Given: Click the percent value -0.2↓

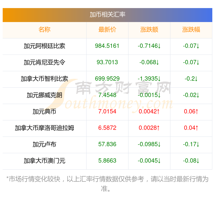Looking at the screenshot, I should point(191,79).
